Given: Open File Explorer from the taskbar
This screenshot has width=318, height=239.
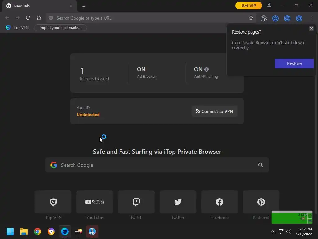Looking at the screenshot, I should click(24, 232).
